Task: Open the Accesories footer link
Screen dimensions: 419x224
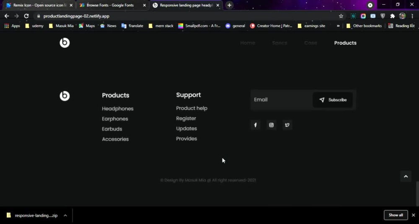Action: [x=115, y=139]
